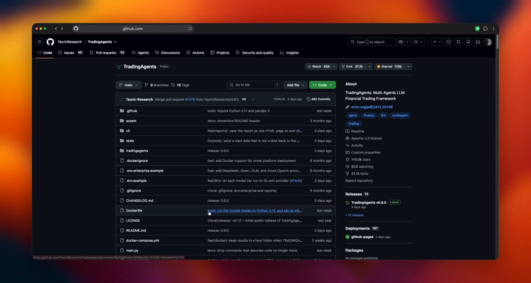Open the README.md file
Screen dimensions: 531x283
pos(136,230)
